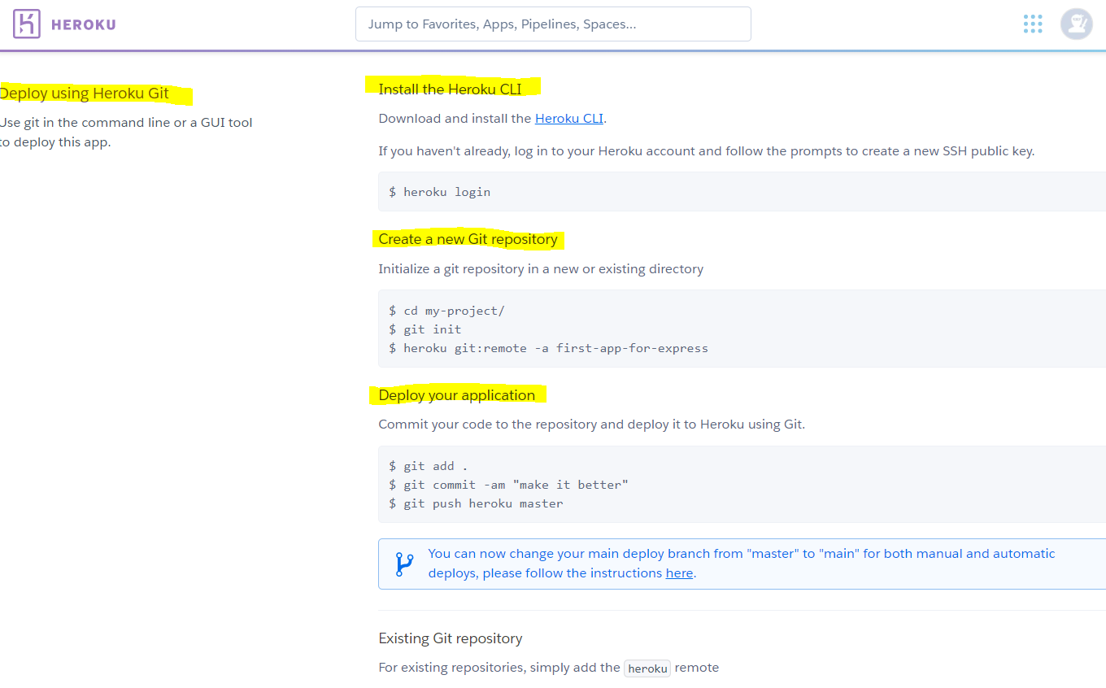Click the SSH public key instruction sentence

[x=706, y=150]
